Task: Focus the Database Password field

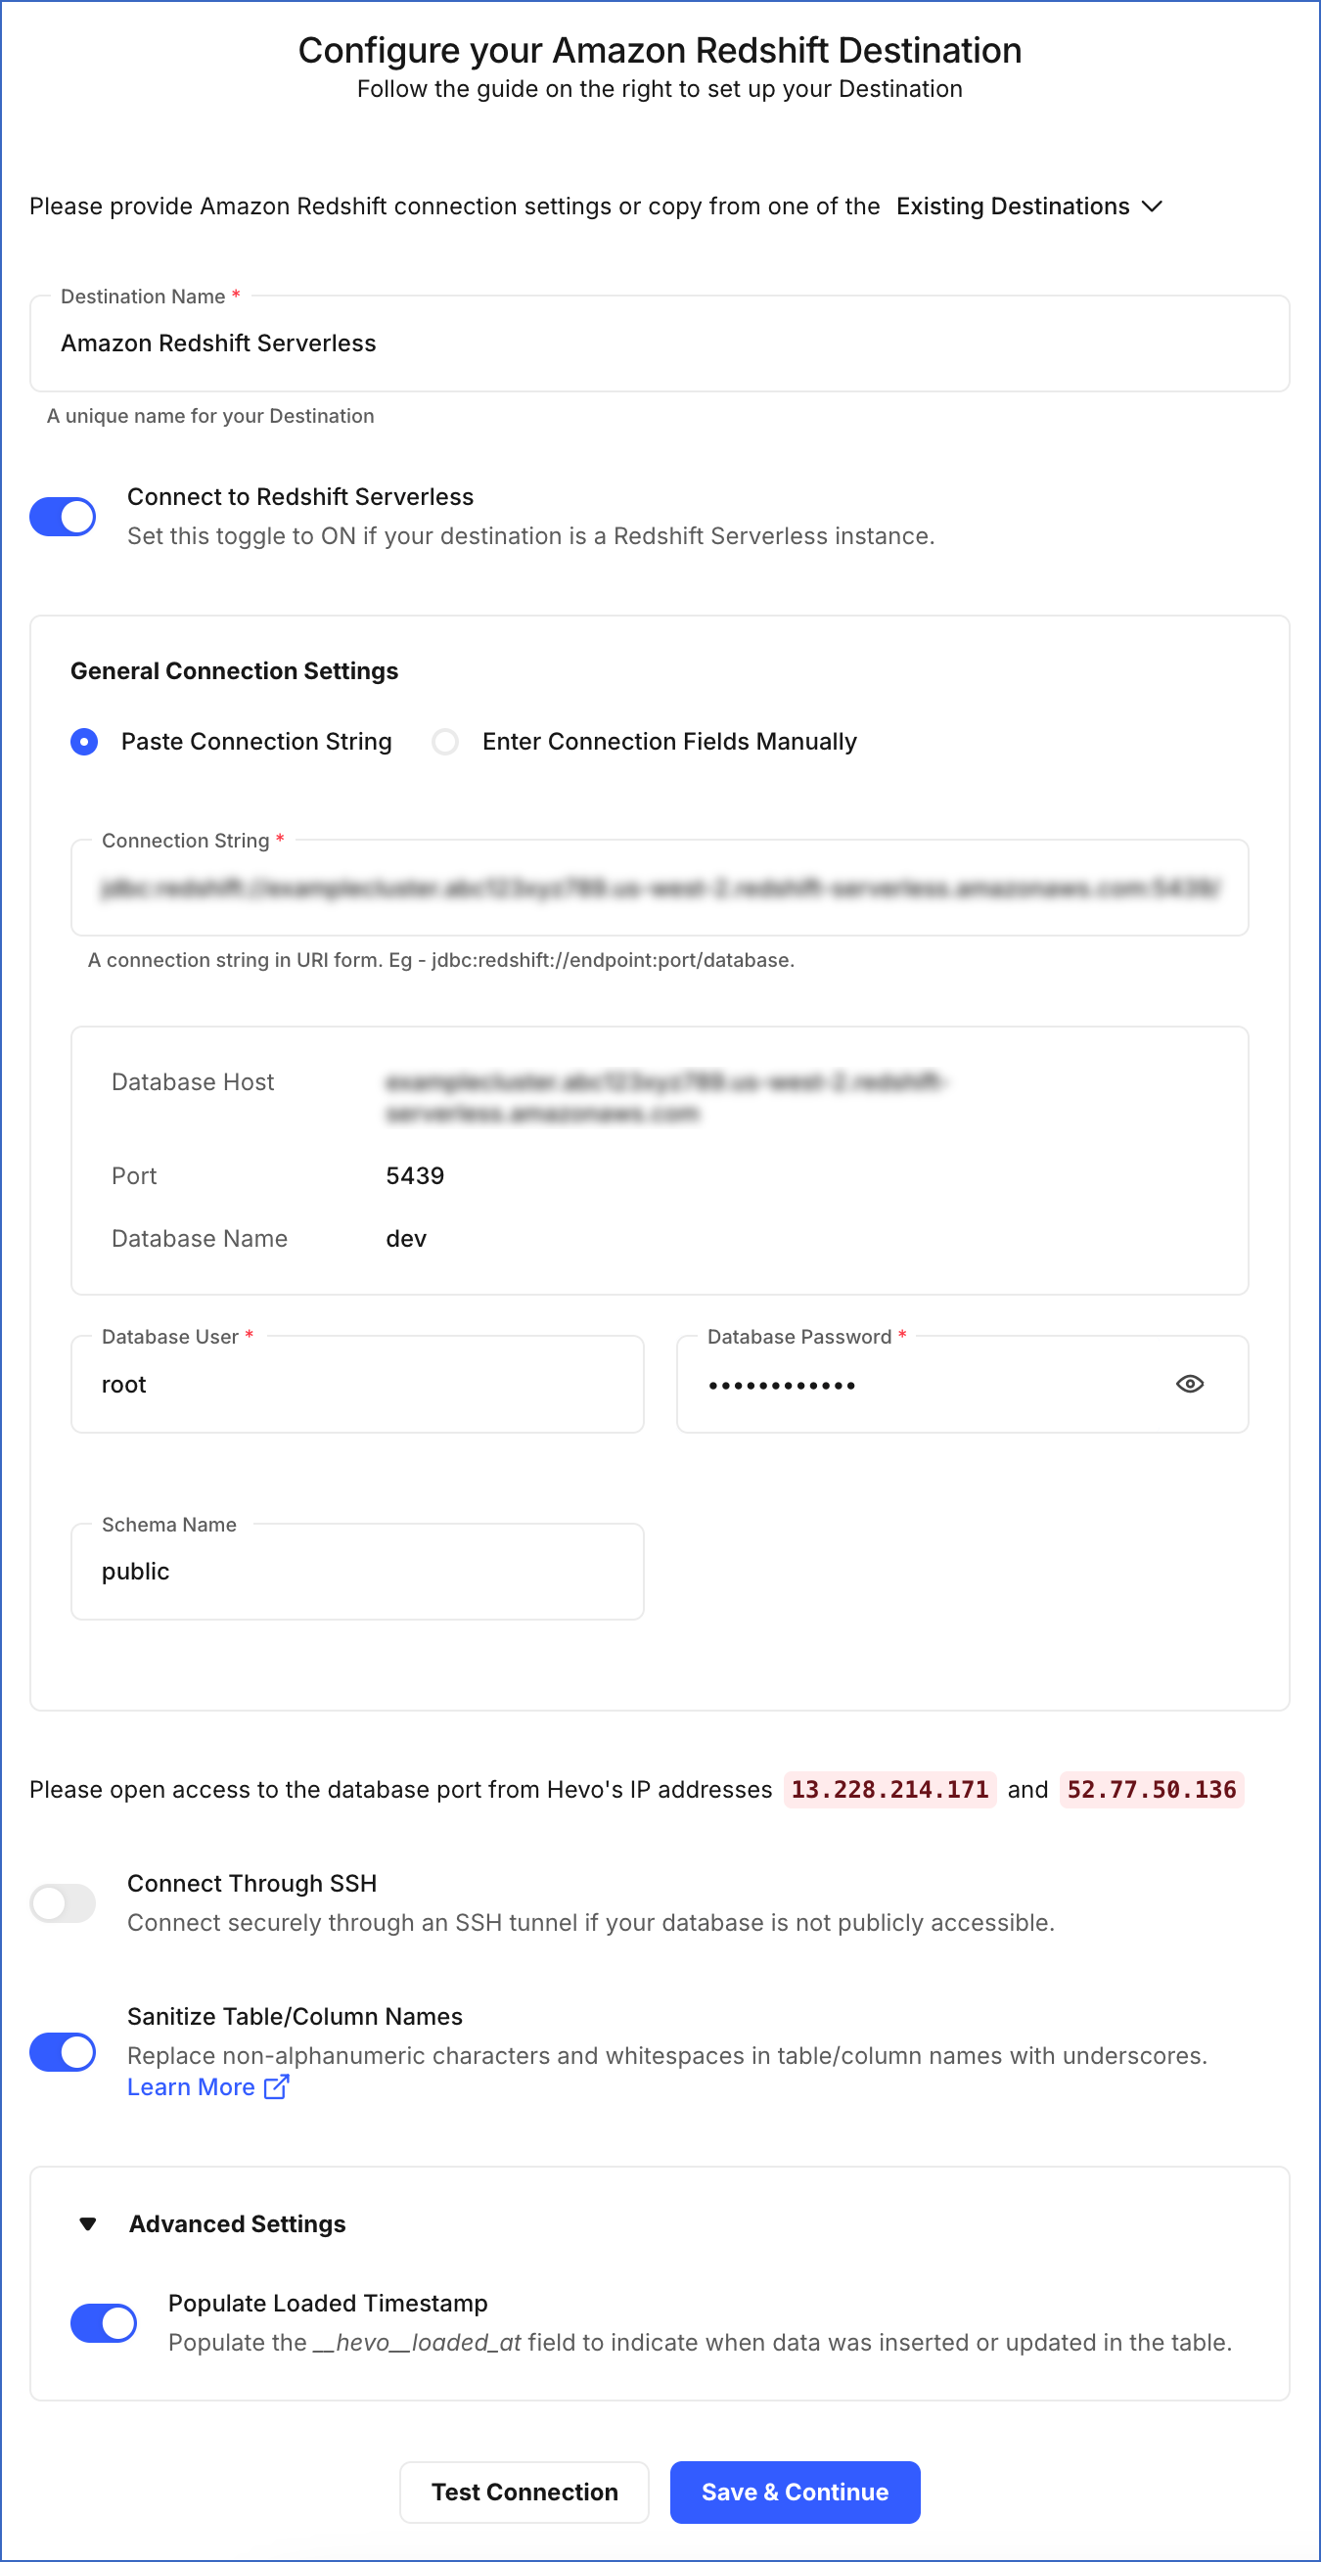Action: click(962, 1384)
